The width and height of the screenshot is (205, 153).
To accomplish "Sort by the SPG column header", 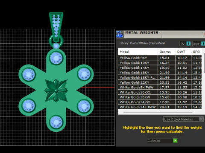I will pos(196,52).
